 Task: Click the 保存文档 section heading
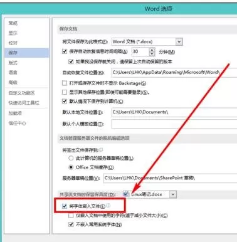point(68,29)
